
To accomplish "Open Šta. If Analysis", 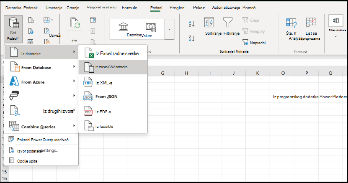I will point(291,23).
